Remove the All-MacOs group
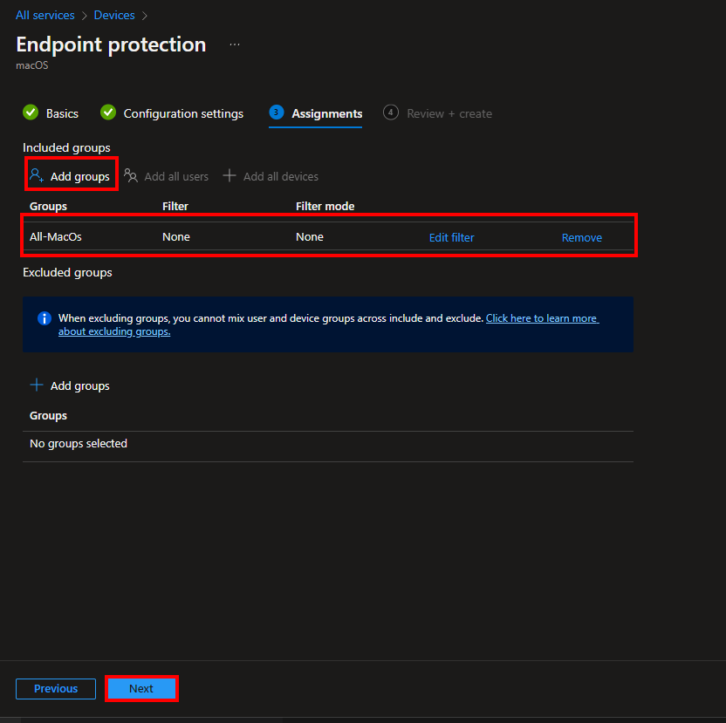 pos(581,237)
